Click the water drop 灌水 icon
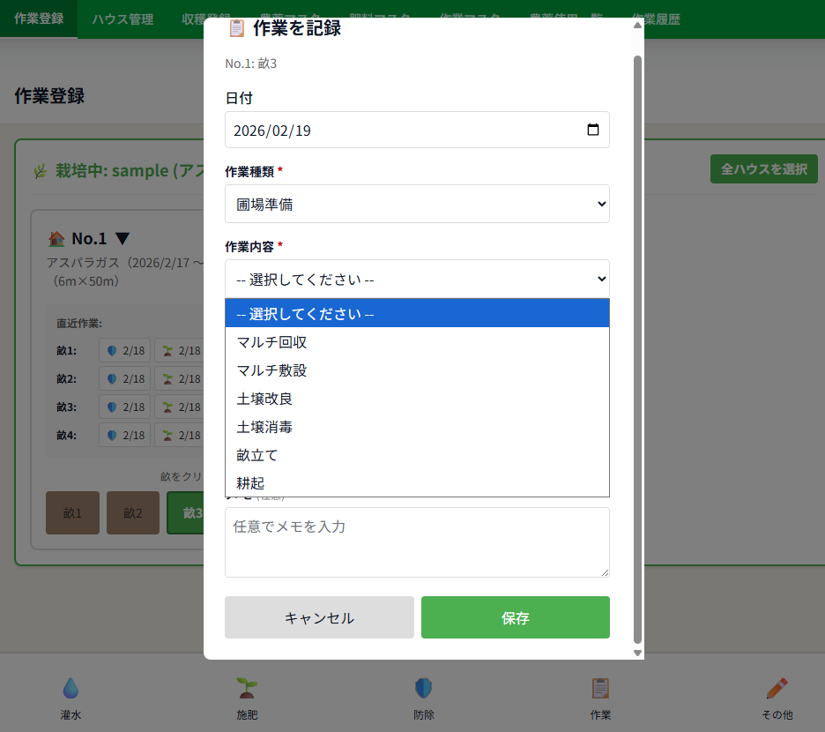This screenshot has width=825, height=732. (71, 688)
